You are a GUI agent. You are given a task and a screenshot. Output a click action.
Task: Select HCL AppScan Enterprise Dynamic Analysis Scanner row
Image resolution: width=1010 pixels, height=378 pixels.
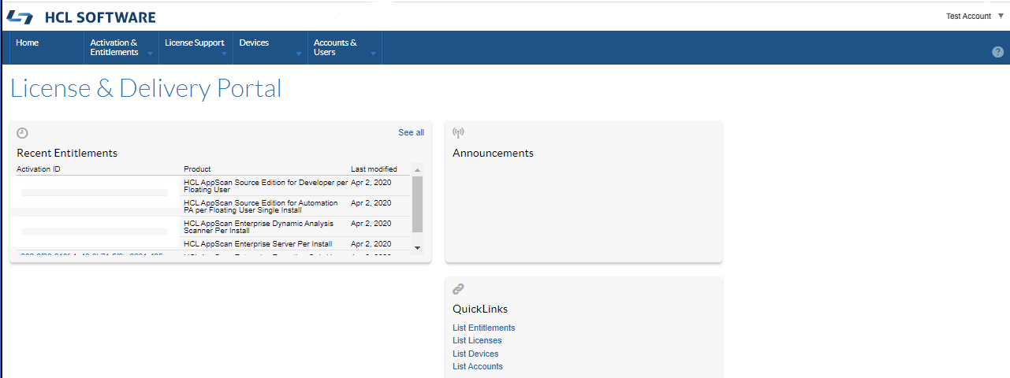213,227
